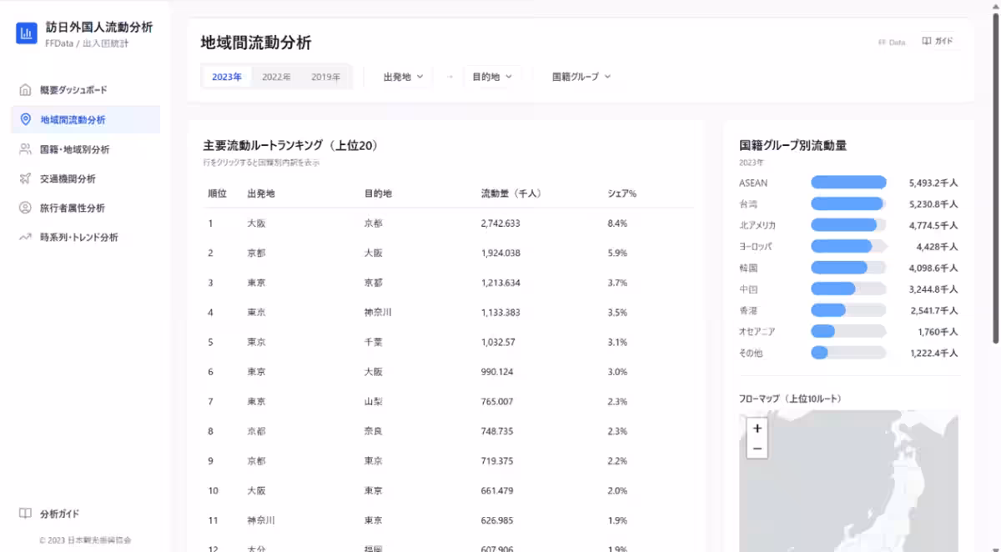The width and height of the screenshot is (1001, 552).
Task: Click the FFData app logo icon
Action: pos(26,33)
